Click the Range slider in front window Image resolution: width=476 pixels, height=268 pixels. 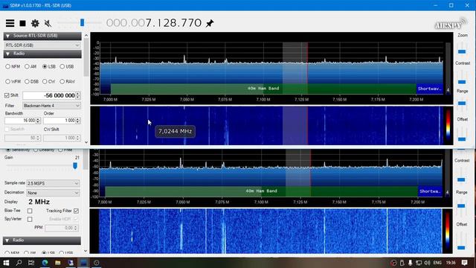point(462,104)
